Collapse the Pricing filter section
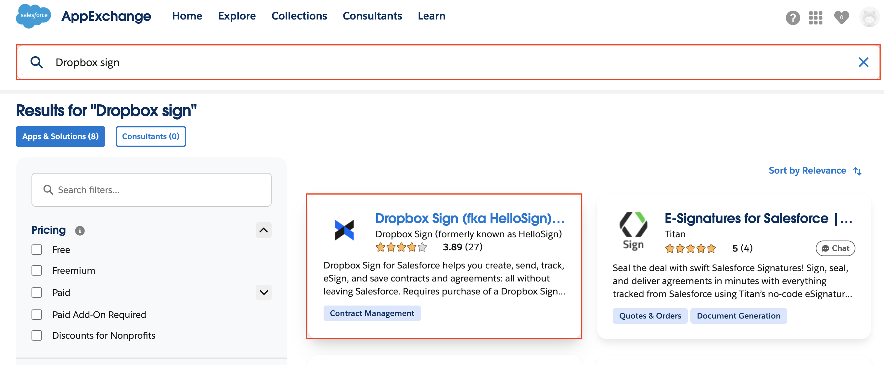The height and width of the screenshot is (365, 884). [x=263, y=230]
